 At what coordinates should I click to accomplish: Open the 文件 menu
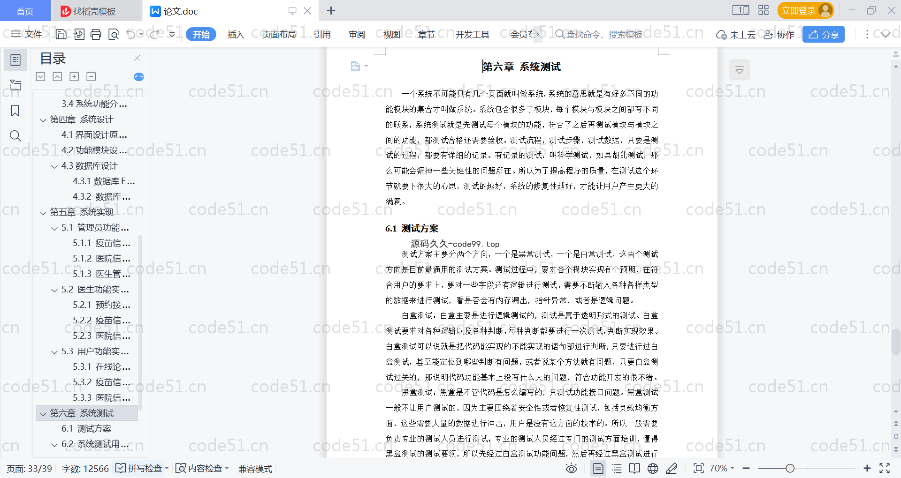27,34
